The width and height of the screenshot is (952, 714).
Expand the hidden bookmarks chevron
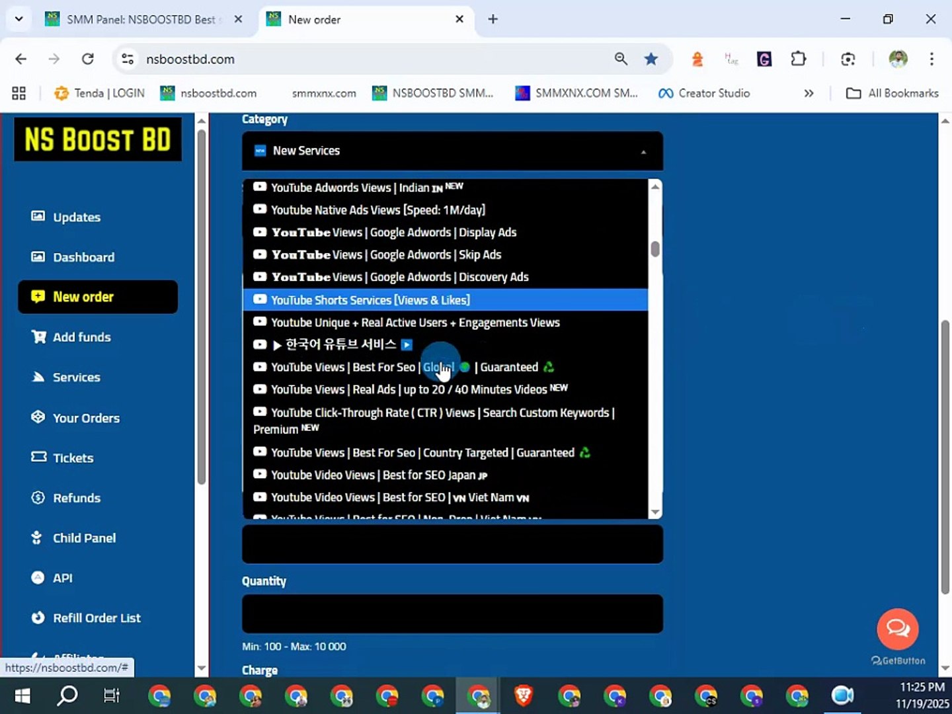(x=809, y=93)
